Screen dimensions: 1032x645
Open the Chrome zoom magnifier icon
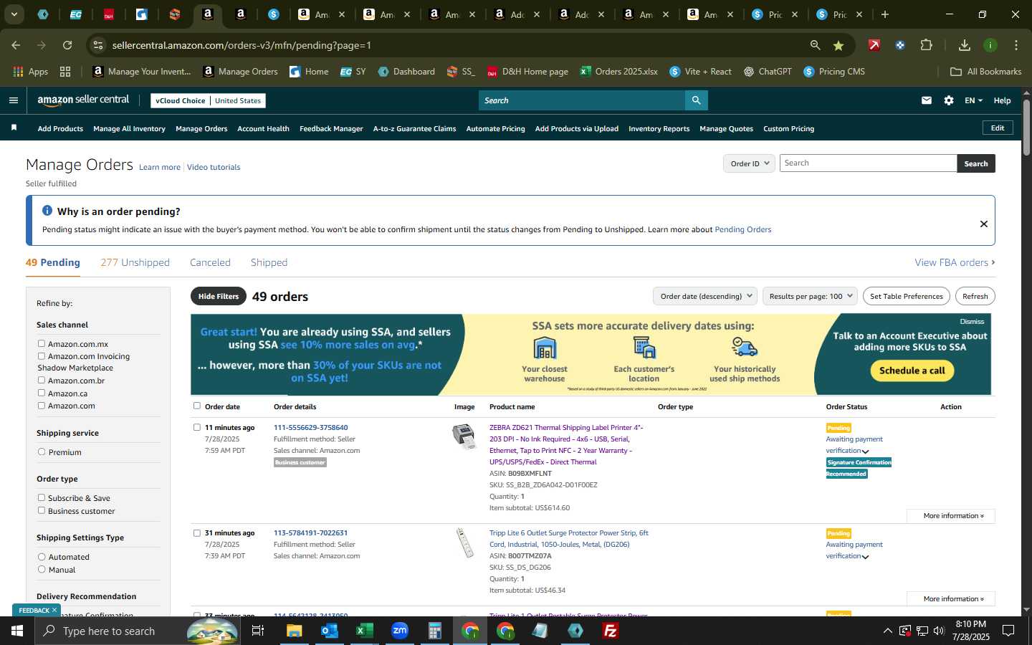pos(815,45)
